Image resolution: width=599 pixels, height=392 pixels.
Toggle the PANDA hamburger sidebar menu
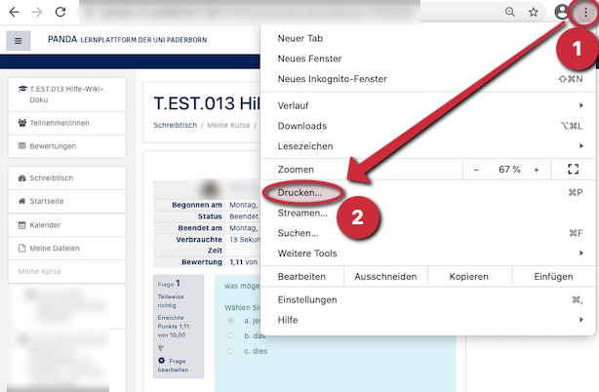[20, 41]
